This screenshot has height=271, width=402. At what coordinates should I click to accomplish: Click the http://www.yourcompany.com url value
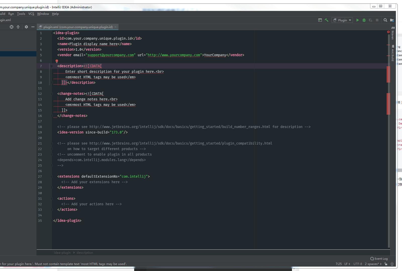click(x=174, y=55)
